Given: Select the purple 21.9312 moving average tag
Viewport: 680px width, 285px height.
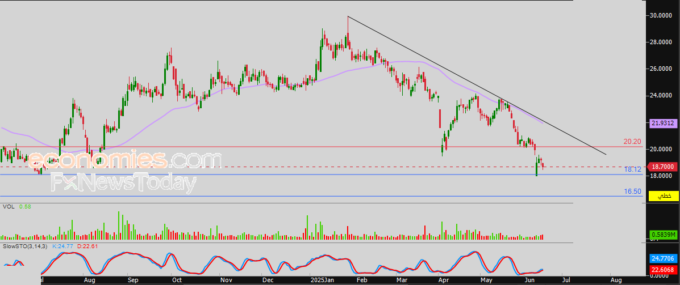Looking at the screenshot, I should click(x=663, y=124).
